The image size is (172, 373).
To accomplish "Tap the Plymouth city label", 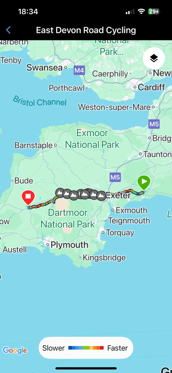I will (69, 245).
